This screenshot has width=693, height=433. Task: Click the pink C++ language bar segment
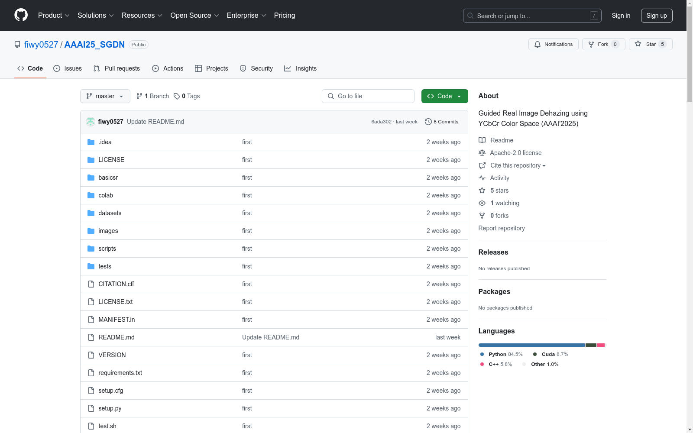click(601, 345)
